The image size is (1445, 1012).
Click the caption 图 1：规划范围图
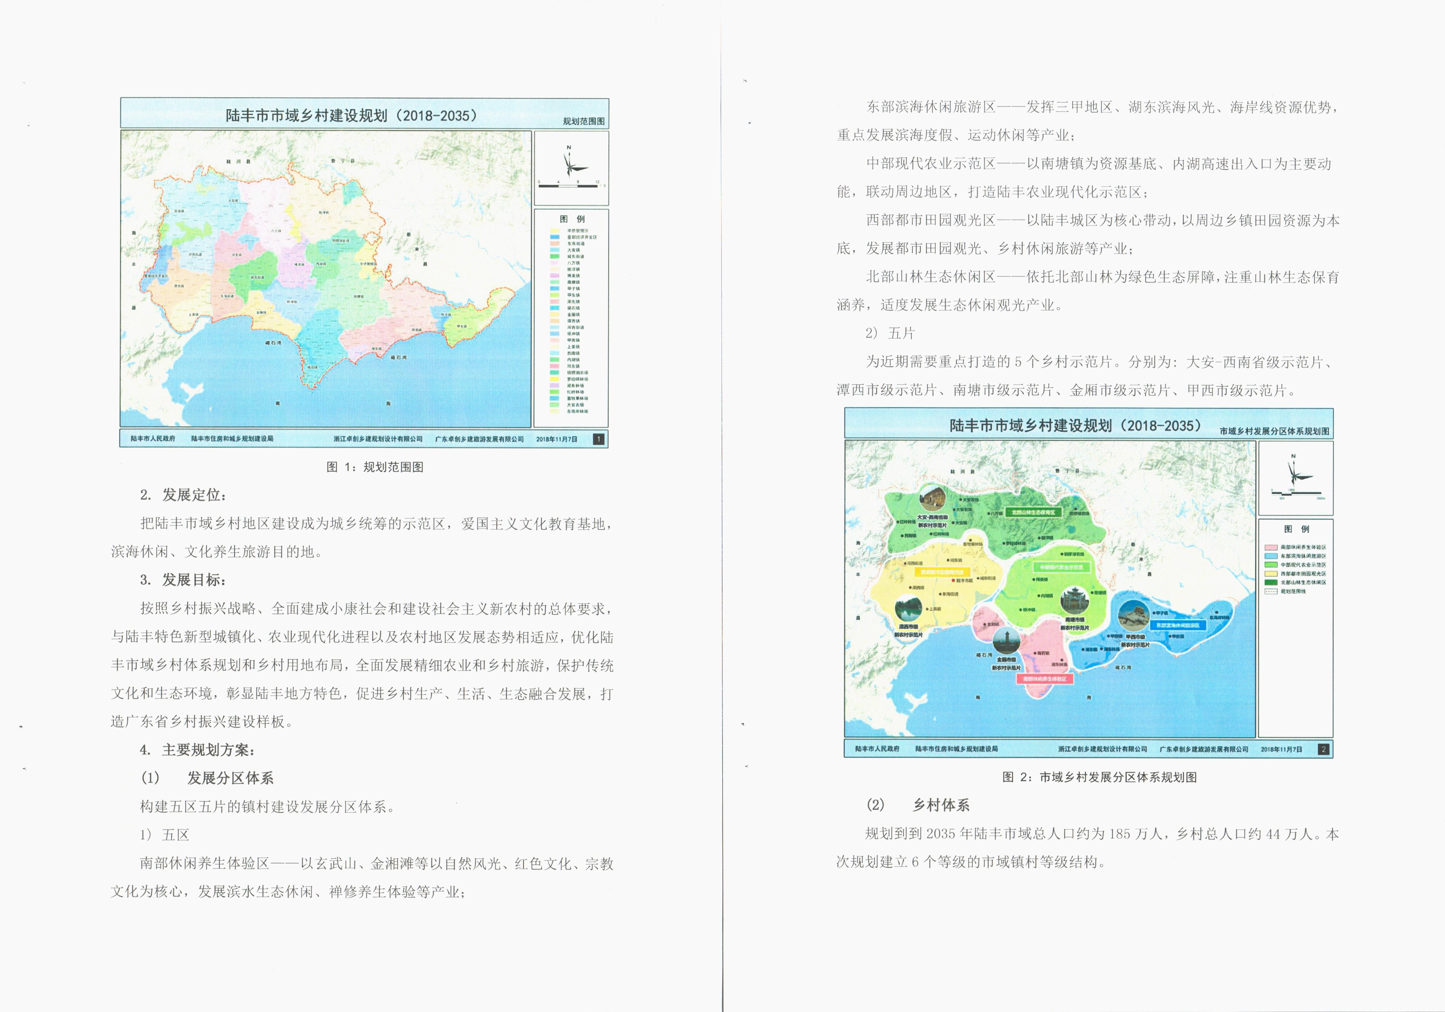(375, 467)
